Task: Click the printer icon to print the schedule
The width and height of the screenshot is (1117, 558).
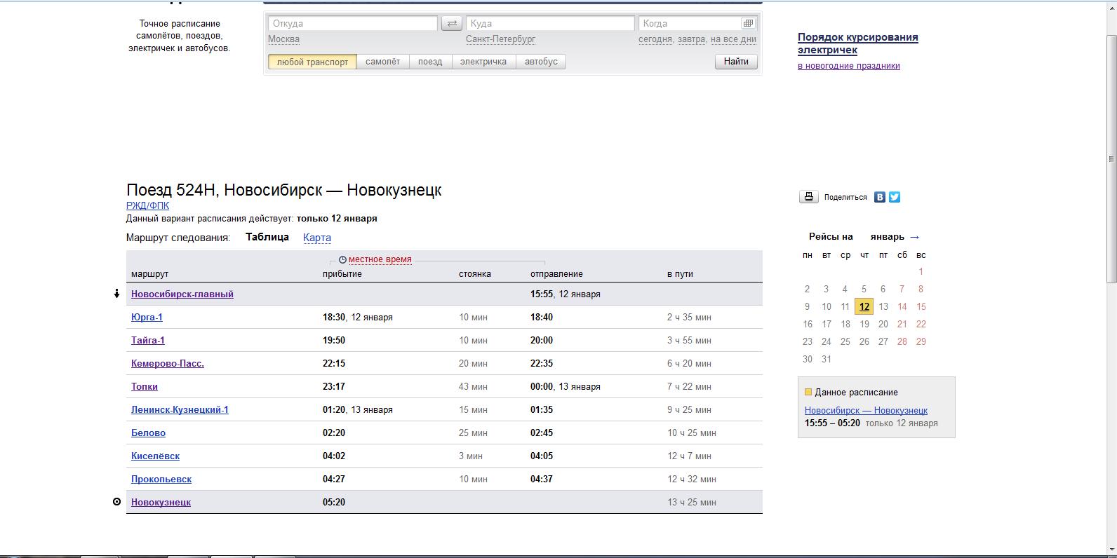Action: tap(808, 197)
